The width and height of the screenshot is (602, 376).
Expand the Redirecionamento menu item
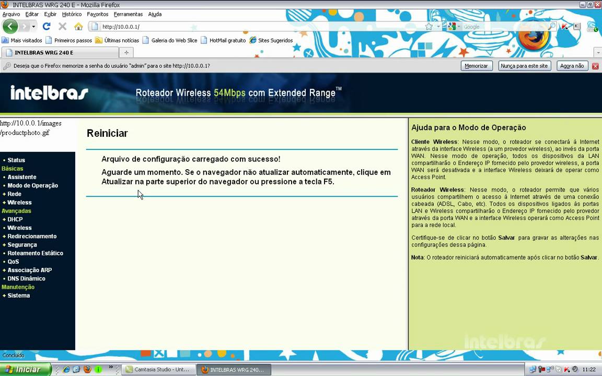tap(32, 236)
